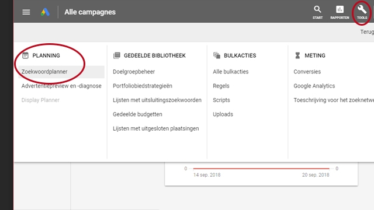The image size is (374, 210).
Task: Open Conversies under Meting
Action: point(307,72)
